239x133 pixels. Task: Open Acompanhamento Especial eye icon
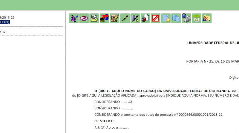(84, 18)
